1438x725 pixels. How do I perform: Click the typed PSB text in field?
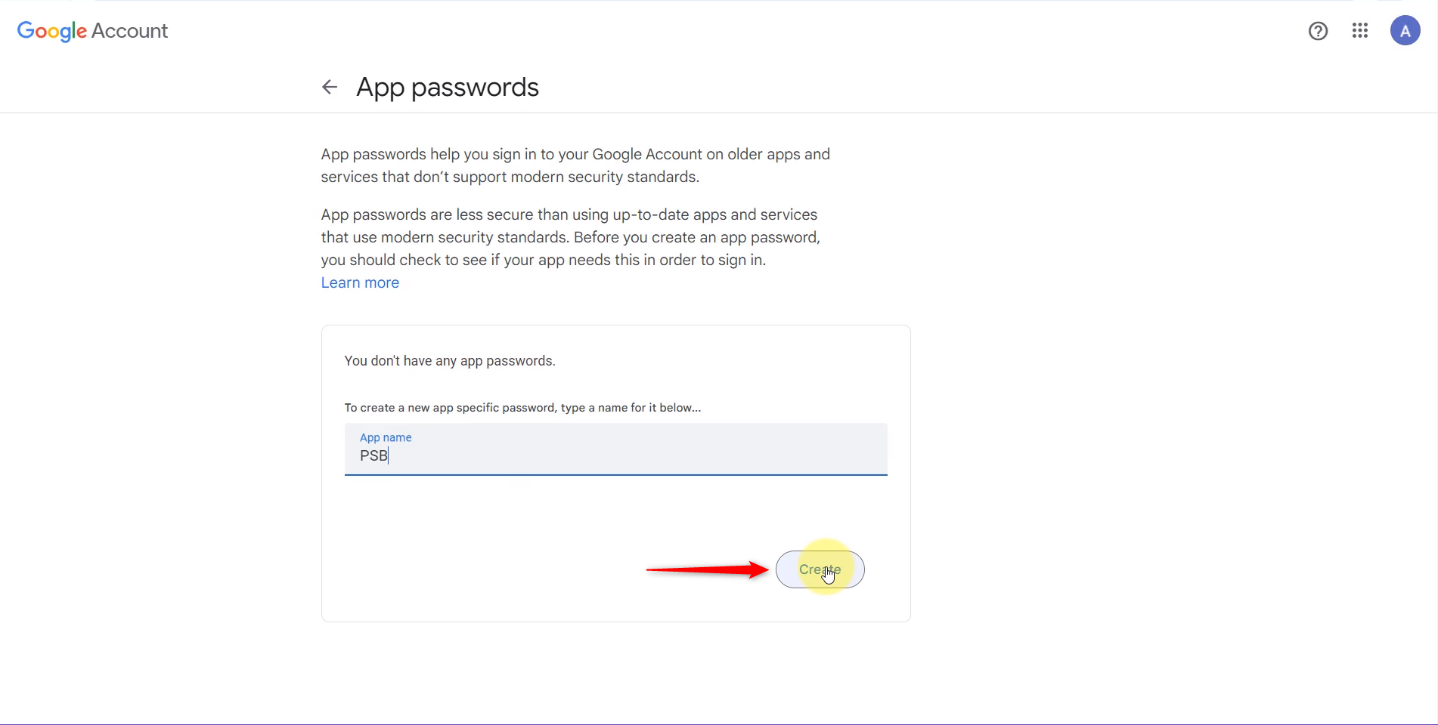373,455
